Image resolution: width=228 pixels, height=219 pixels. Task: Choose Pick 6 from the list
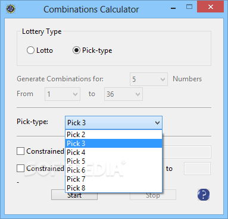point(114,170)
